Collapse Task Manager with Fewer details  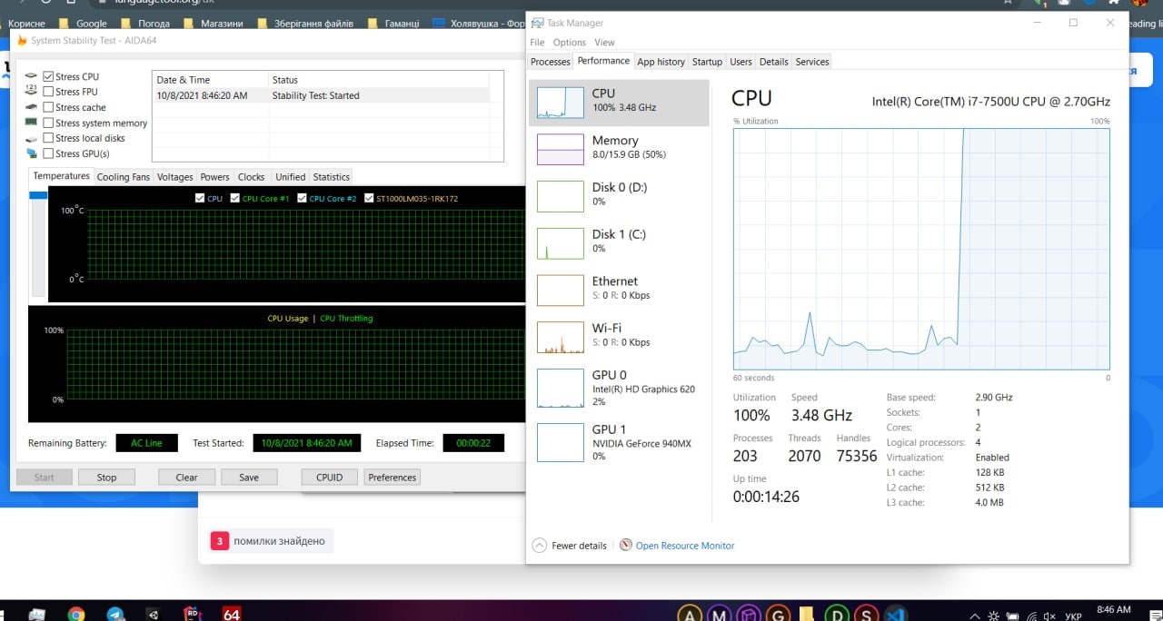click(570, 546)
